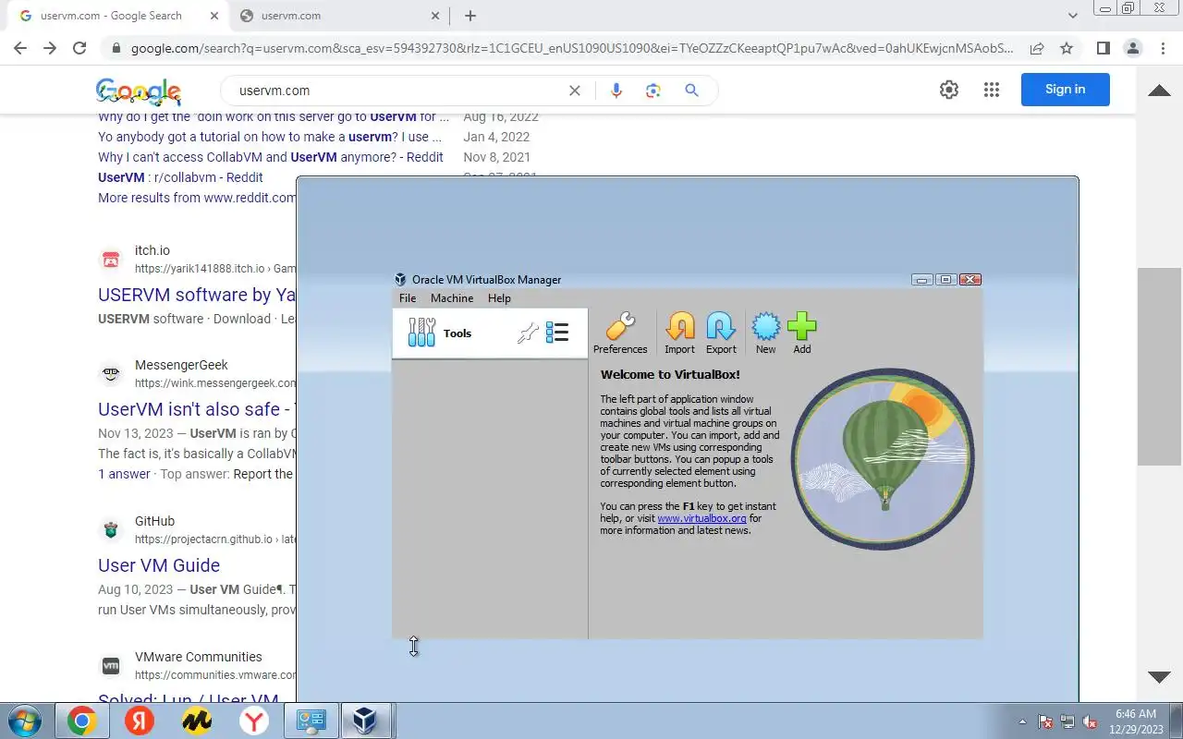This screenshot has width=1183, height=739.
Task: Open the Yandex Browser taskbar icon
Action: [x=254, y=721]
